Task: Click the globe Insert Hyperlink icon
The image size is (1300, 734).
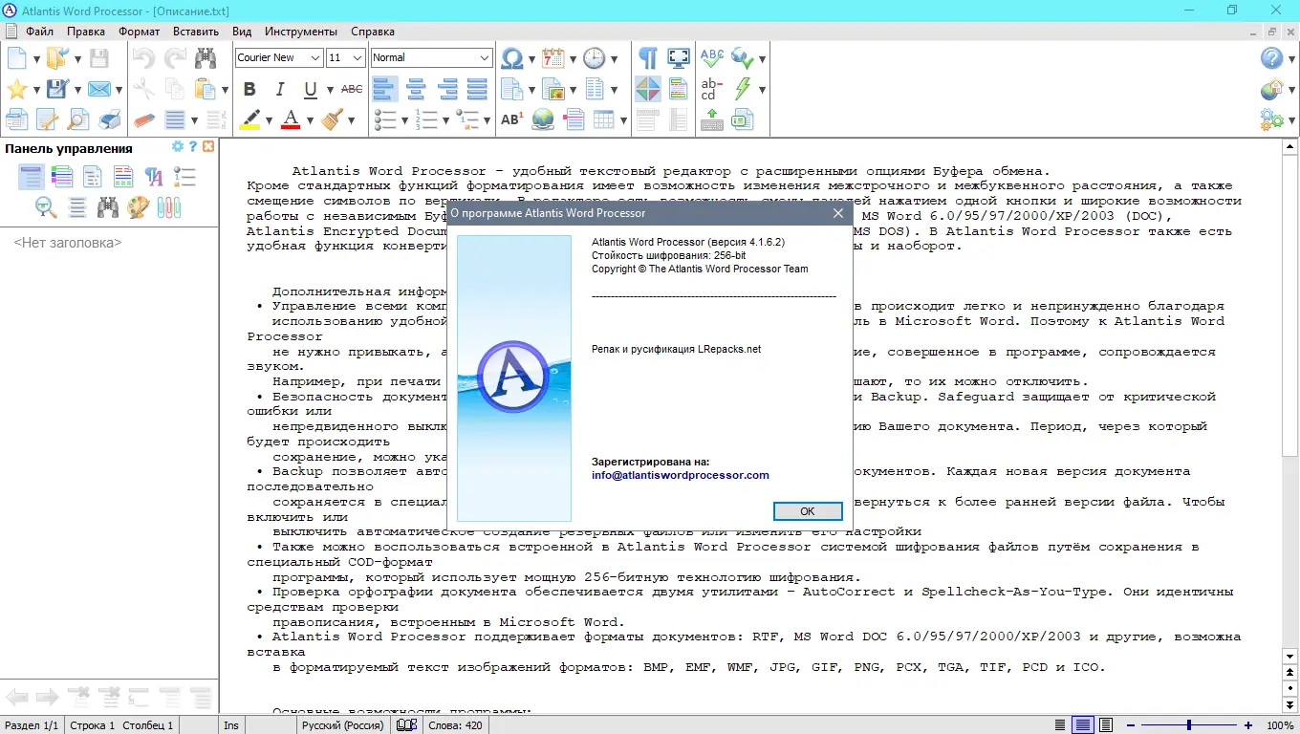Action: click(x=543, y=119)
